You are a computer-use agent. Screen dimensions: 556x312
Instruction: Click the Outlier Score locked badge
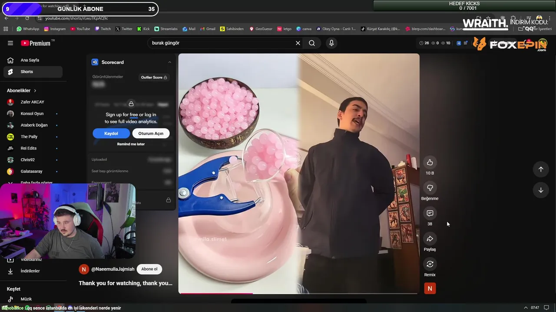point(154,77)
